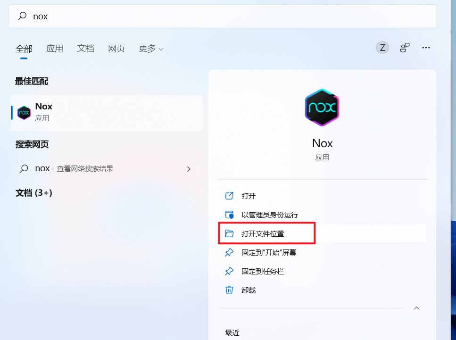This screenshot has width=456, height=340.
Task: Click the large Nox logo in details pane
Action: pyautogui.click(x=322, y=108)
